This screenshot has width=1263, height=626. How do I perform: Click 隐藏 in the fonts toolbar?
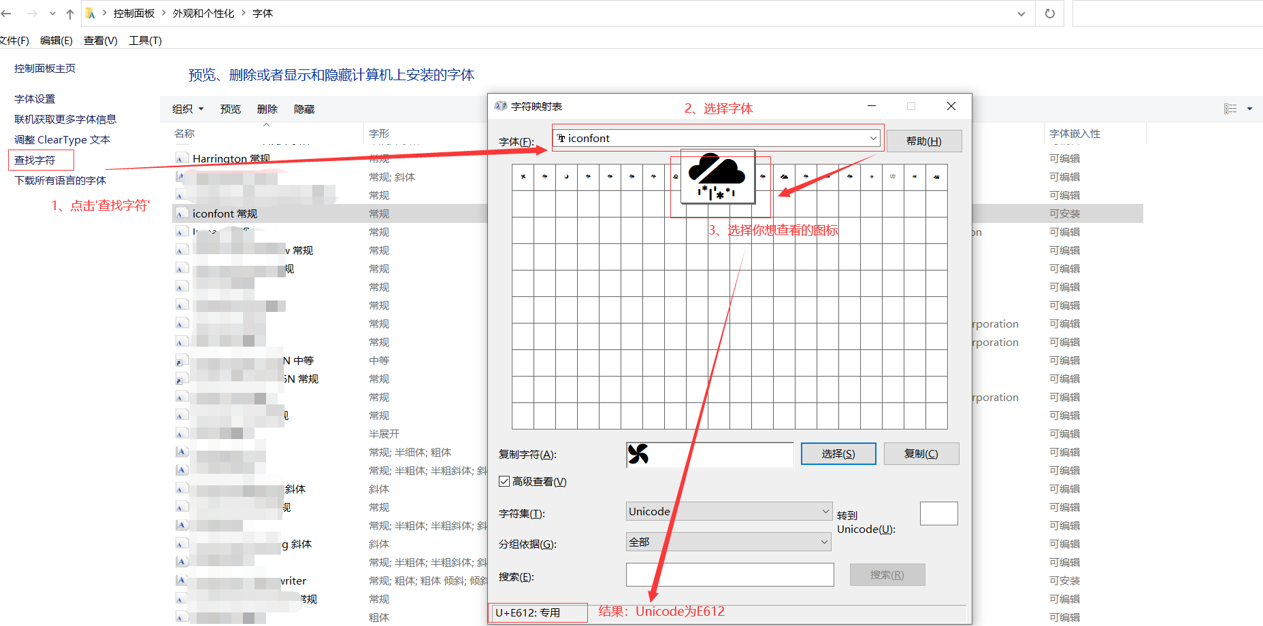click(x=304, y=109)
